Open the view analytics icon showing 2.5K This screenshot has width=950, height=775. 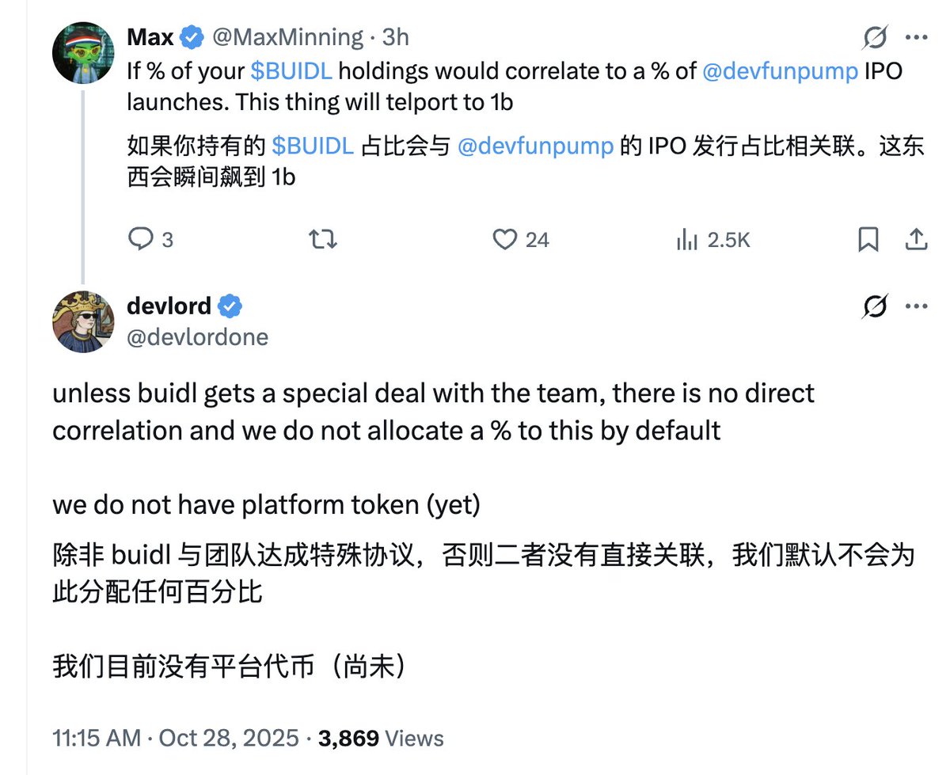point(686,238)
